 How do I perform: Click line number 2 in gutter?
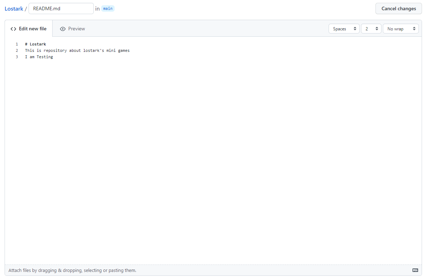tap(17, 50)
